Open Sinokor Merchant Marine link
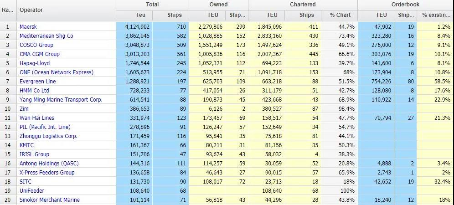 50,200
